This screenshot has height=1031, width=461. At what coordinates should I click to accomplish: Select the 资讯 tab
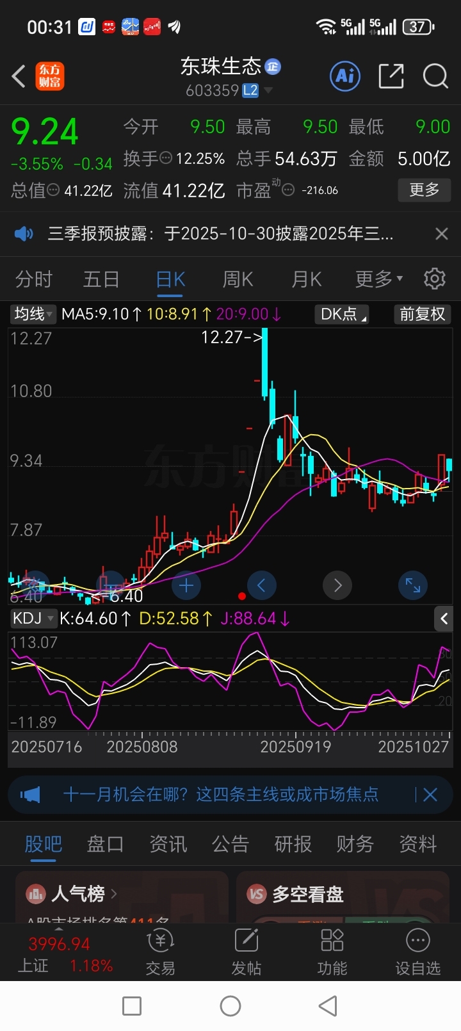tap(168, 844)
